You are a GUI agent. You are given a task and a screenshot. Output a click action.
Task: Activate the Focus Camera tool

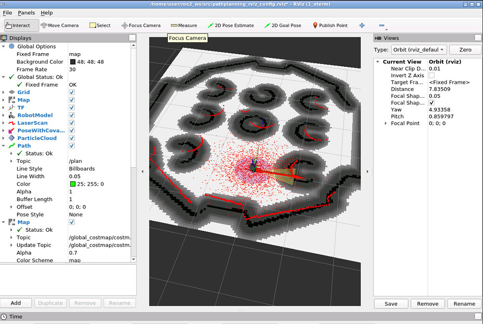tap(141, 25)
